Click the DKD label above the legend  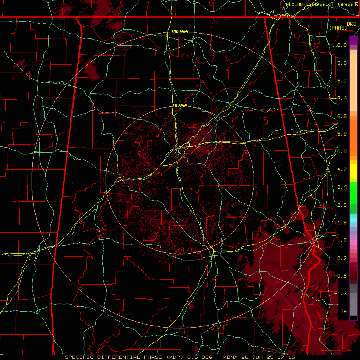(x=352, y=24)
